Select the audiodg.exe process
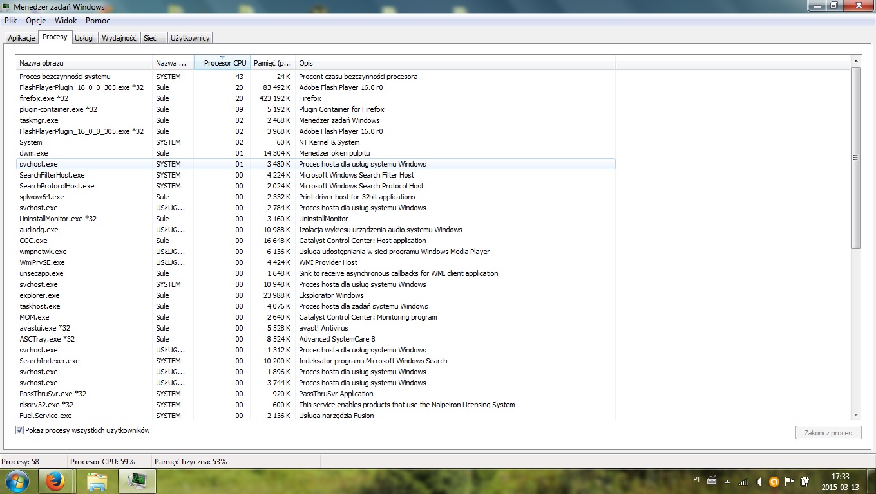Viewport: 876px width, 494px height. click(316, 230)
